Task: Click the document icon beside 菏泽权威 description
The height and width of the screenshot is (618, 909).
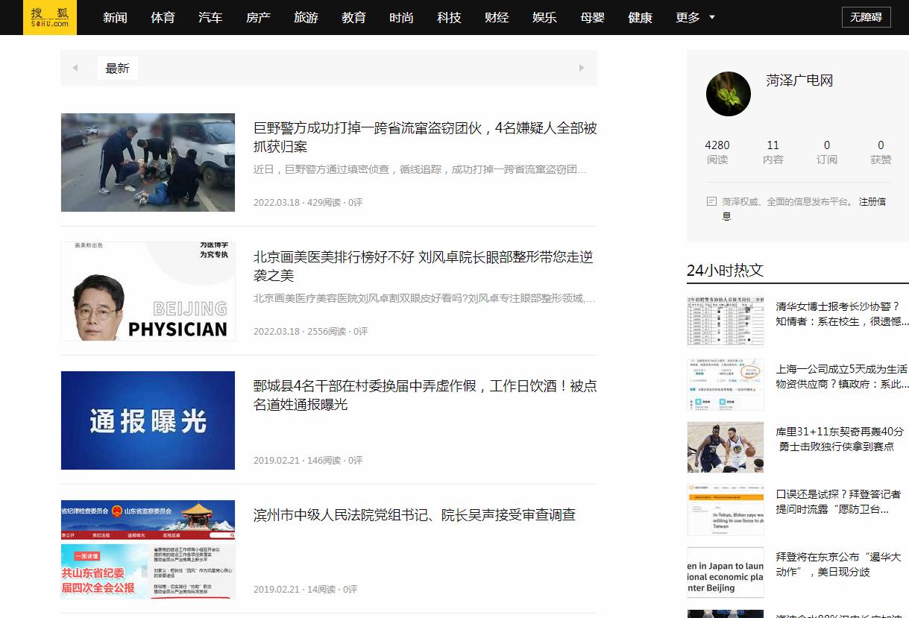Action: pyautogui.click(x=711, y=201)
